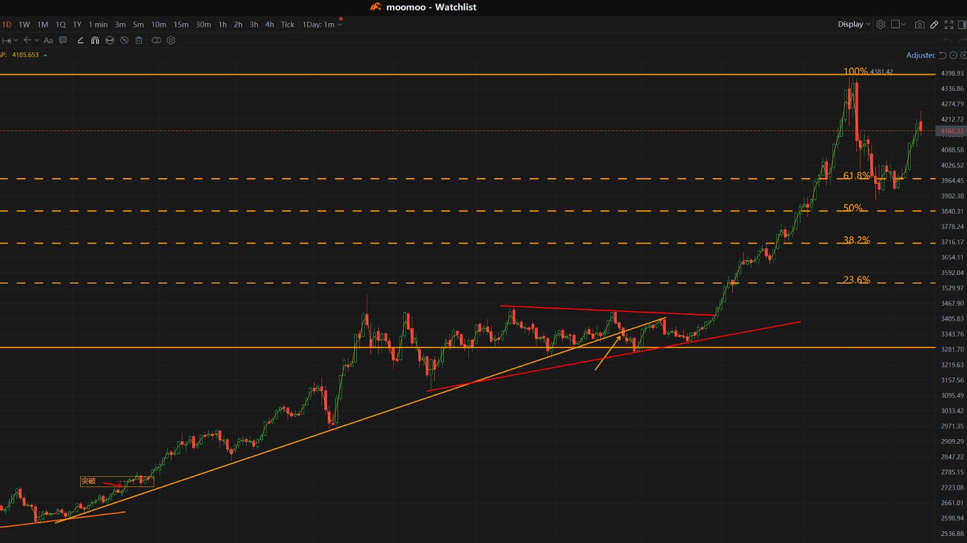The image size is (967, 543).
Task: Lock all drawings via the lock-eye icon
Action: (109, 41)
